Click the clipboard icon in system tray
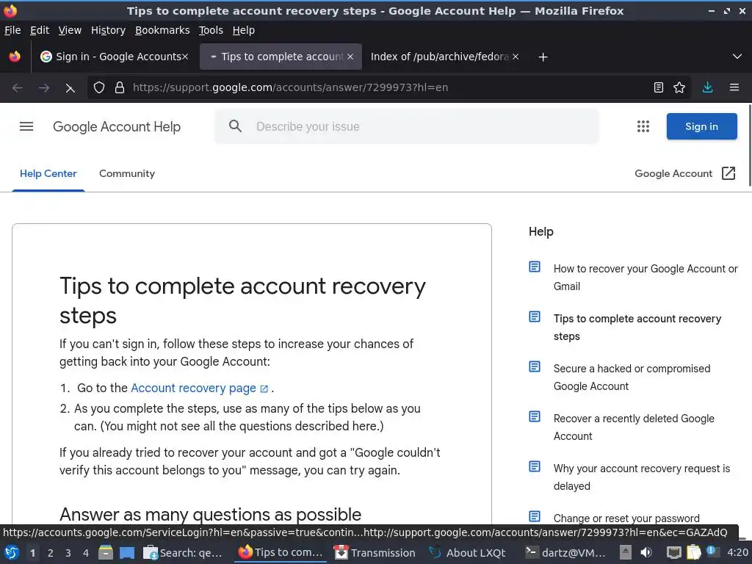 (x=693, y=552)
